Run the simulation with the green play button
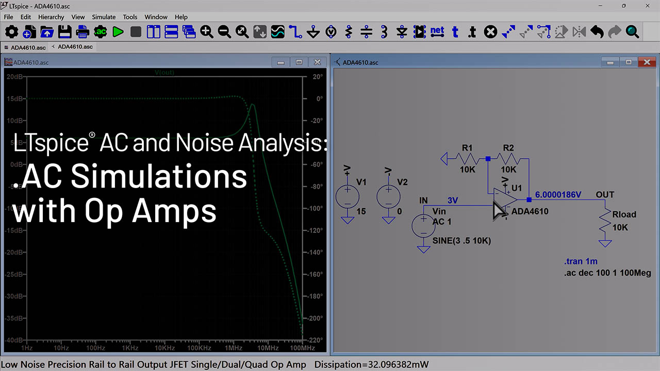 click(118, 32)
